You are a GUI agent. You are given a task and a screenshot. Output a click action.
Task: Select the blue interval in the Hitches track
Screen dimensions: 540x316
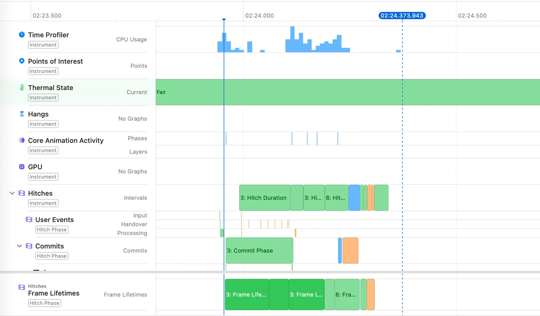[354, 198]
